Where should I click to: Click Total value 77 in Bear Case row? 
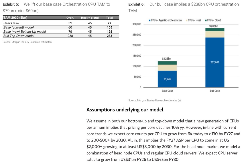(109, 23)
